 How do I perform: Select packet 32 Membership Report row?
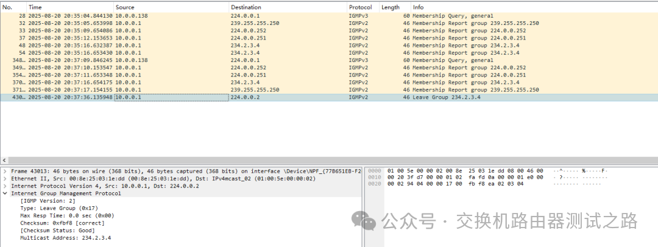[x=244, y=23]
